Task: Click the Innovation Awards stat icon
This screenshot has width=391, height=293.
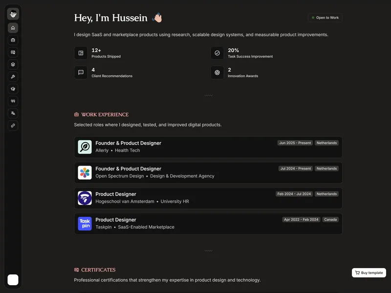Action: [217, 72]
